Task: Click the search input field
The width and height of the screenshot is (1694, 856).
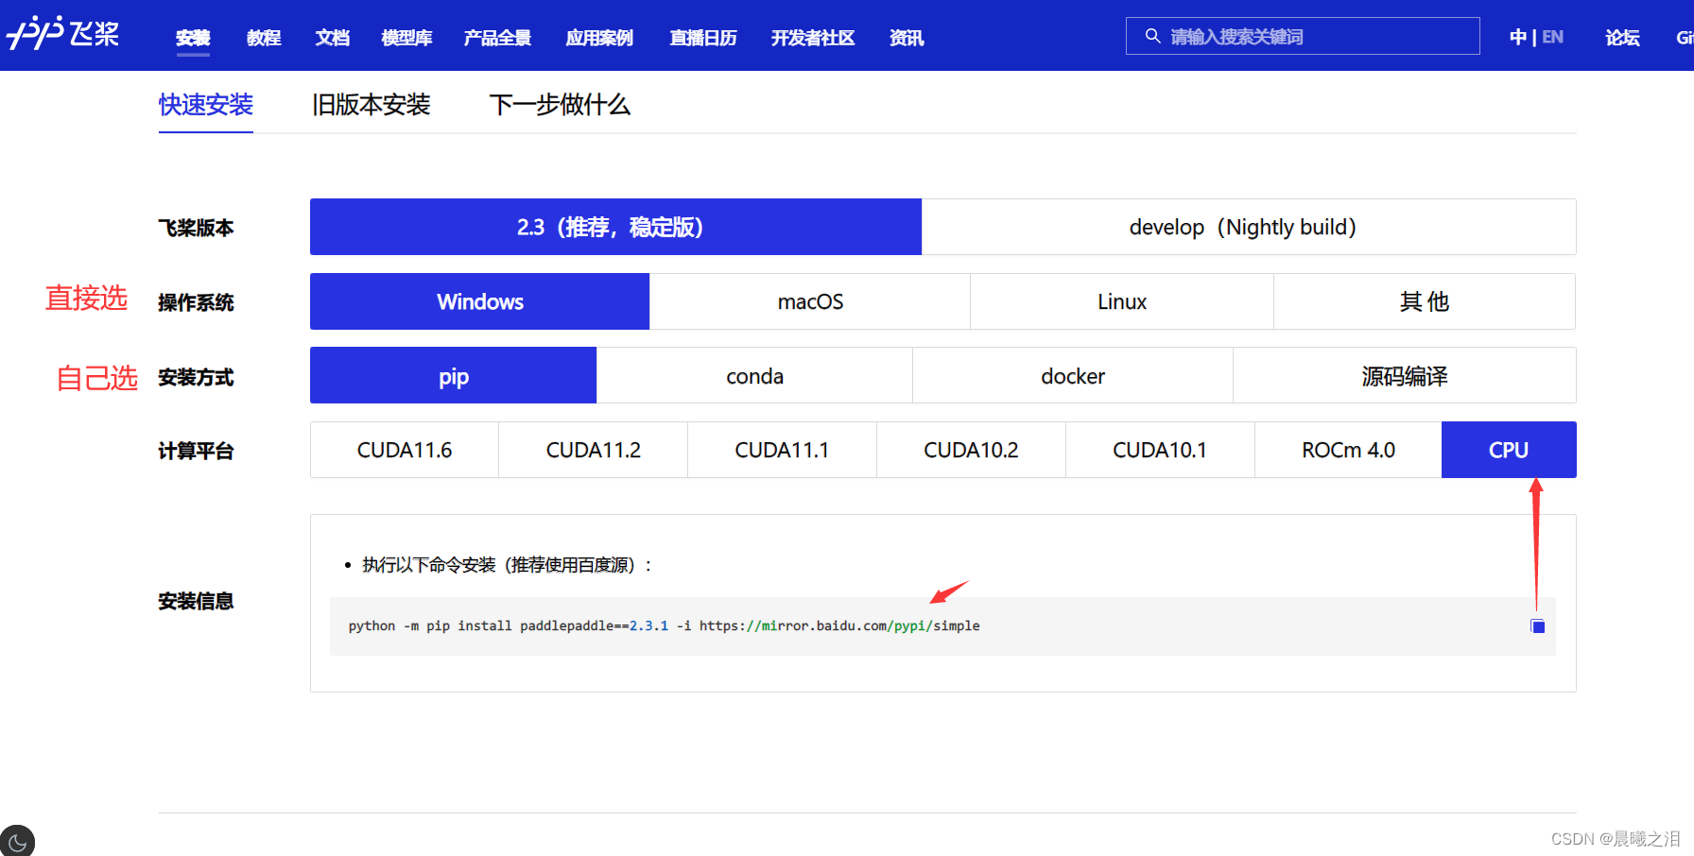Action: (x=1305, y=35)
